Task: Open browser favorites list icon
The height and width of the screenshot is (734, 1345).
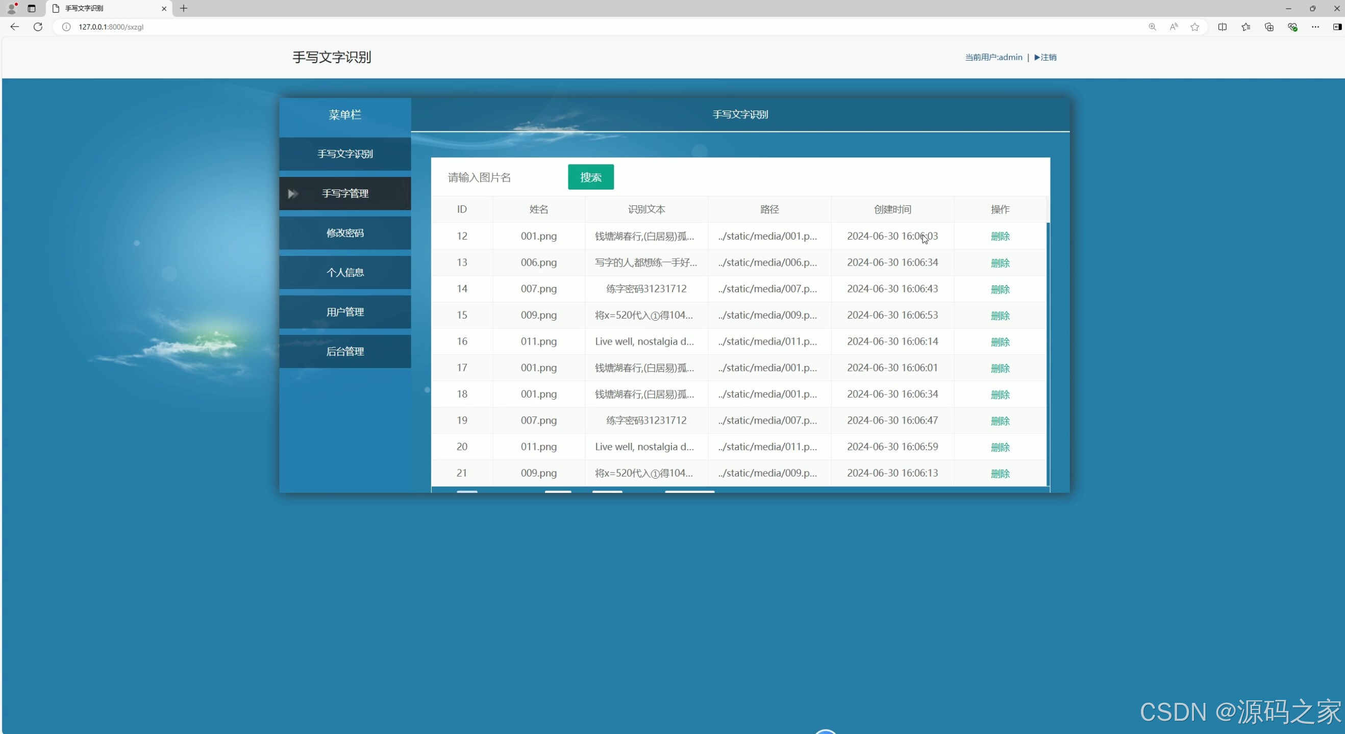Action: pyautogui.click(x=1246, y=27)
